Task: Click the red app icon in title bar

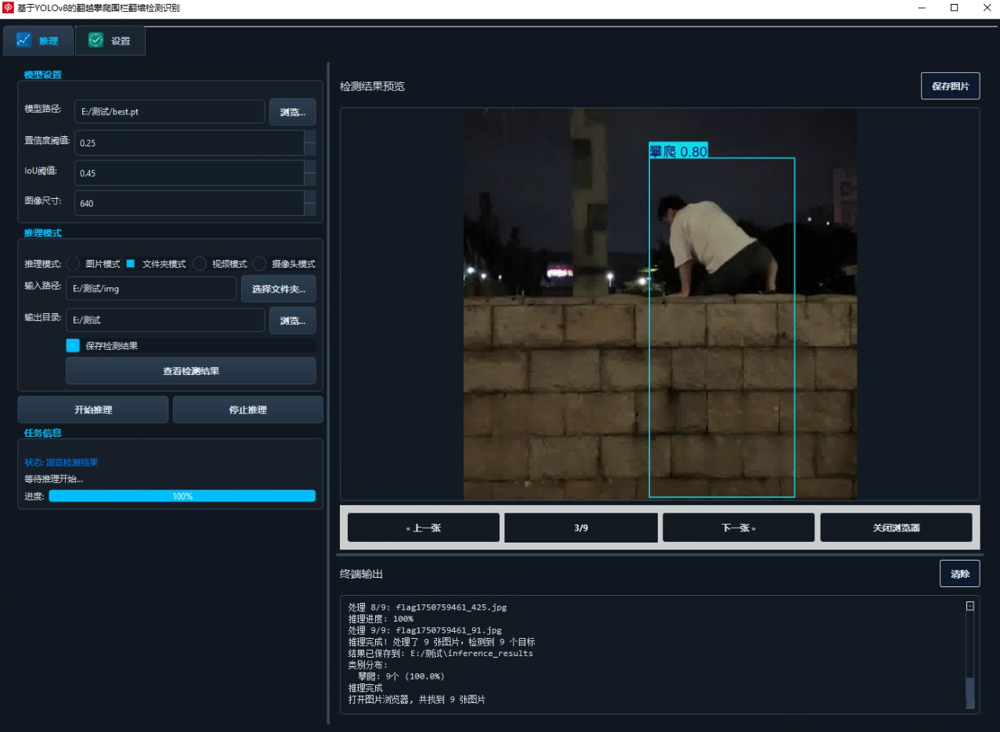Action: [9, 8]
